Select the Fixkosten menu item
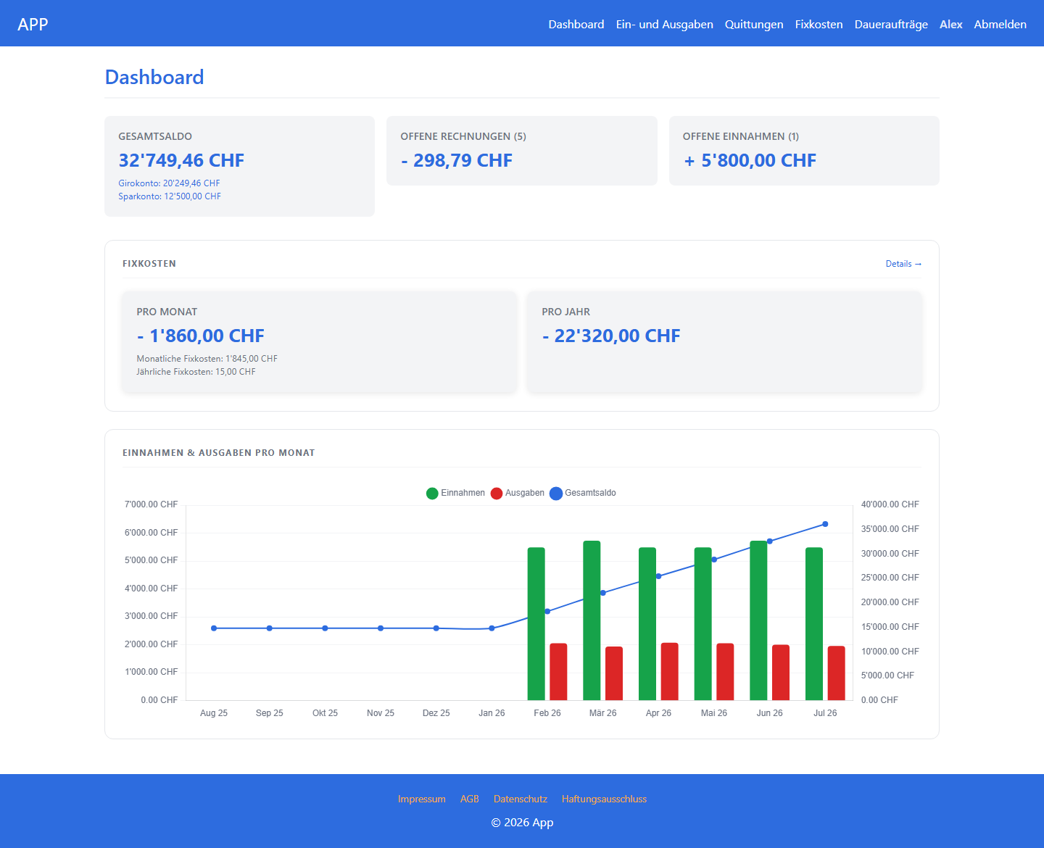Screen dimensions: 1044x848 tap(819, 24)
